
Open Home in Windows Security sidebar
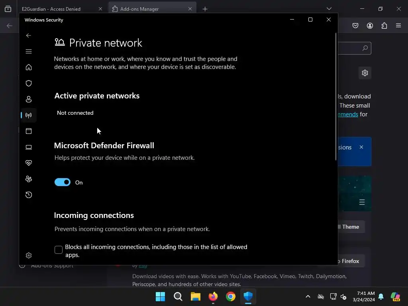[29, 67]
